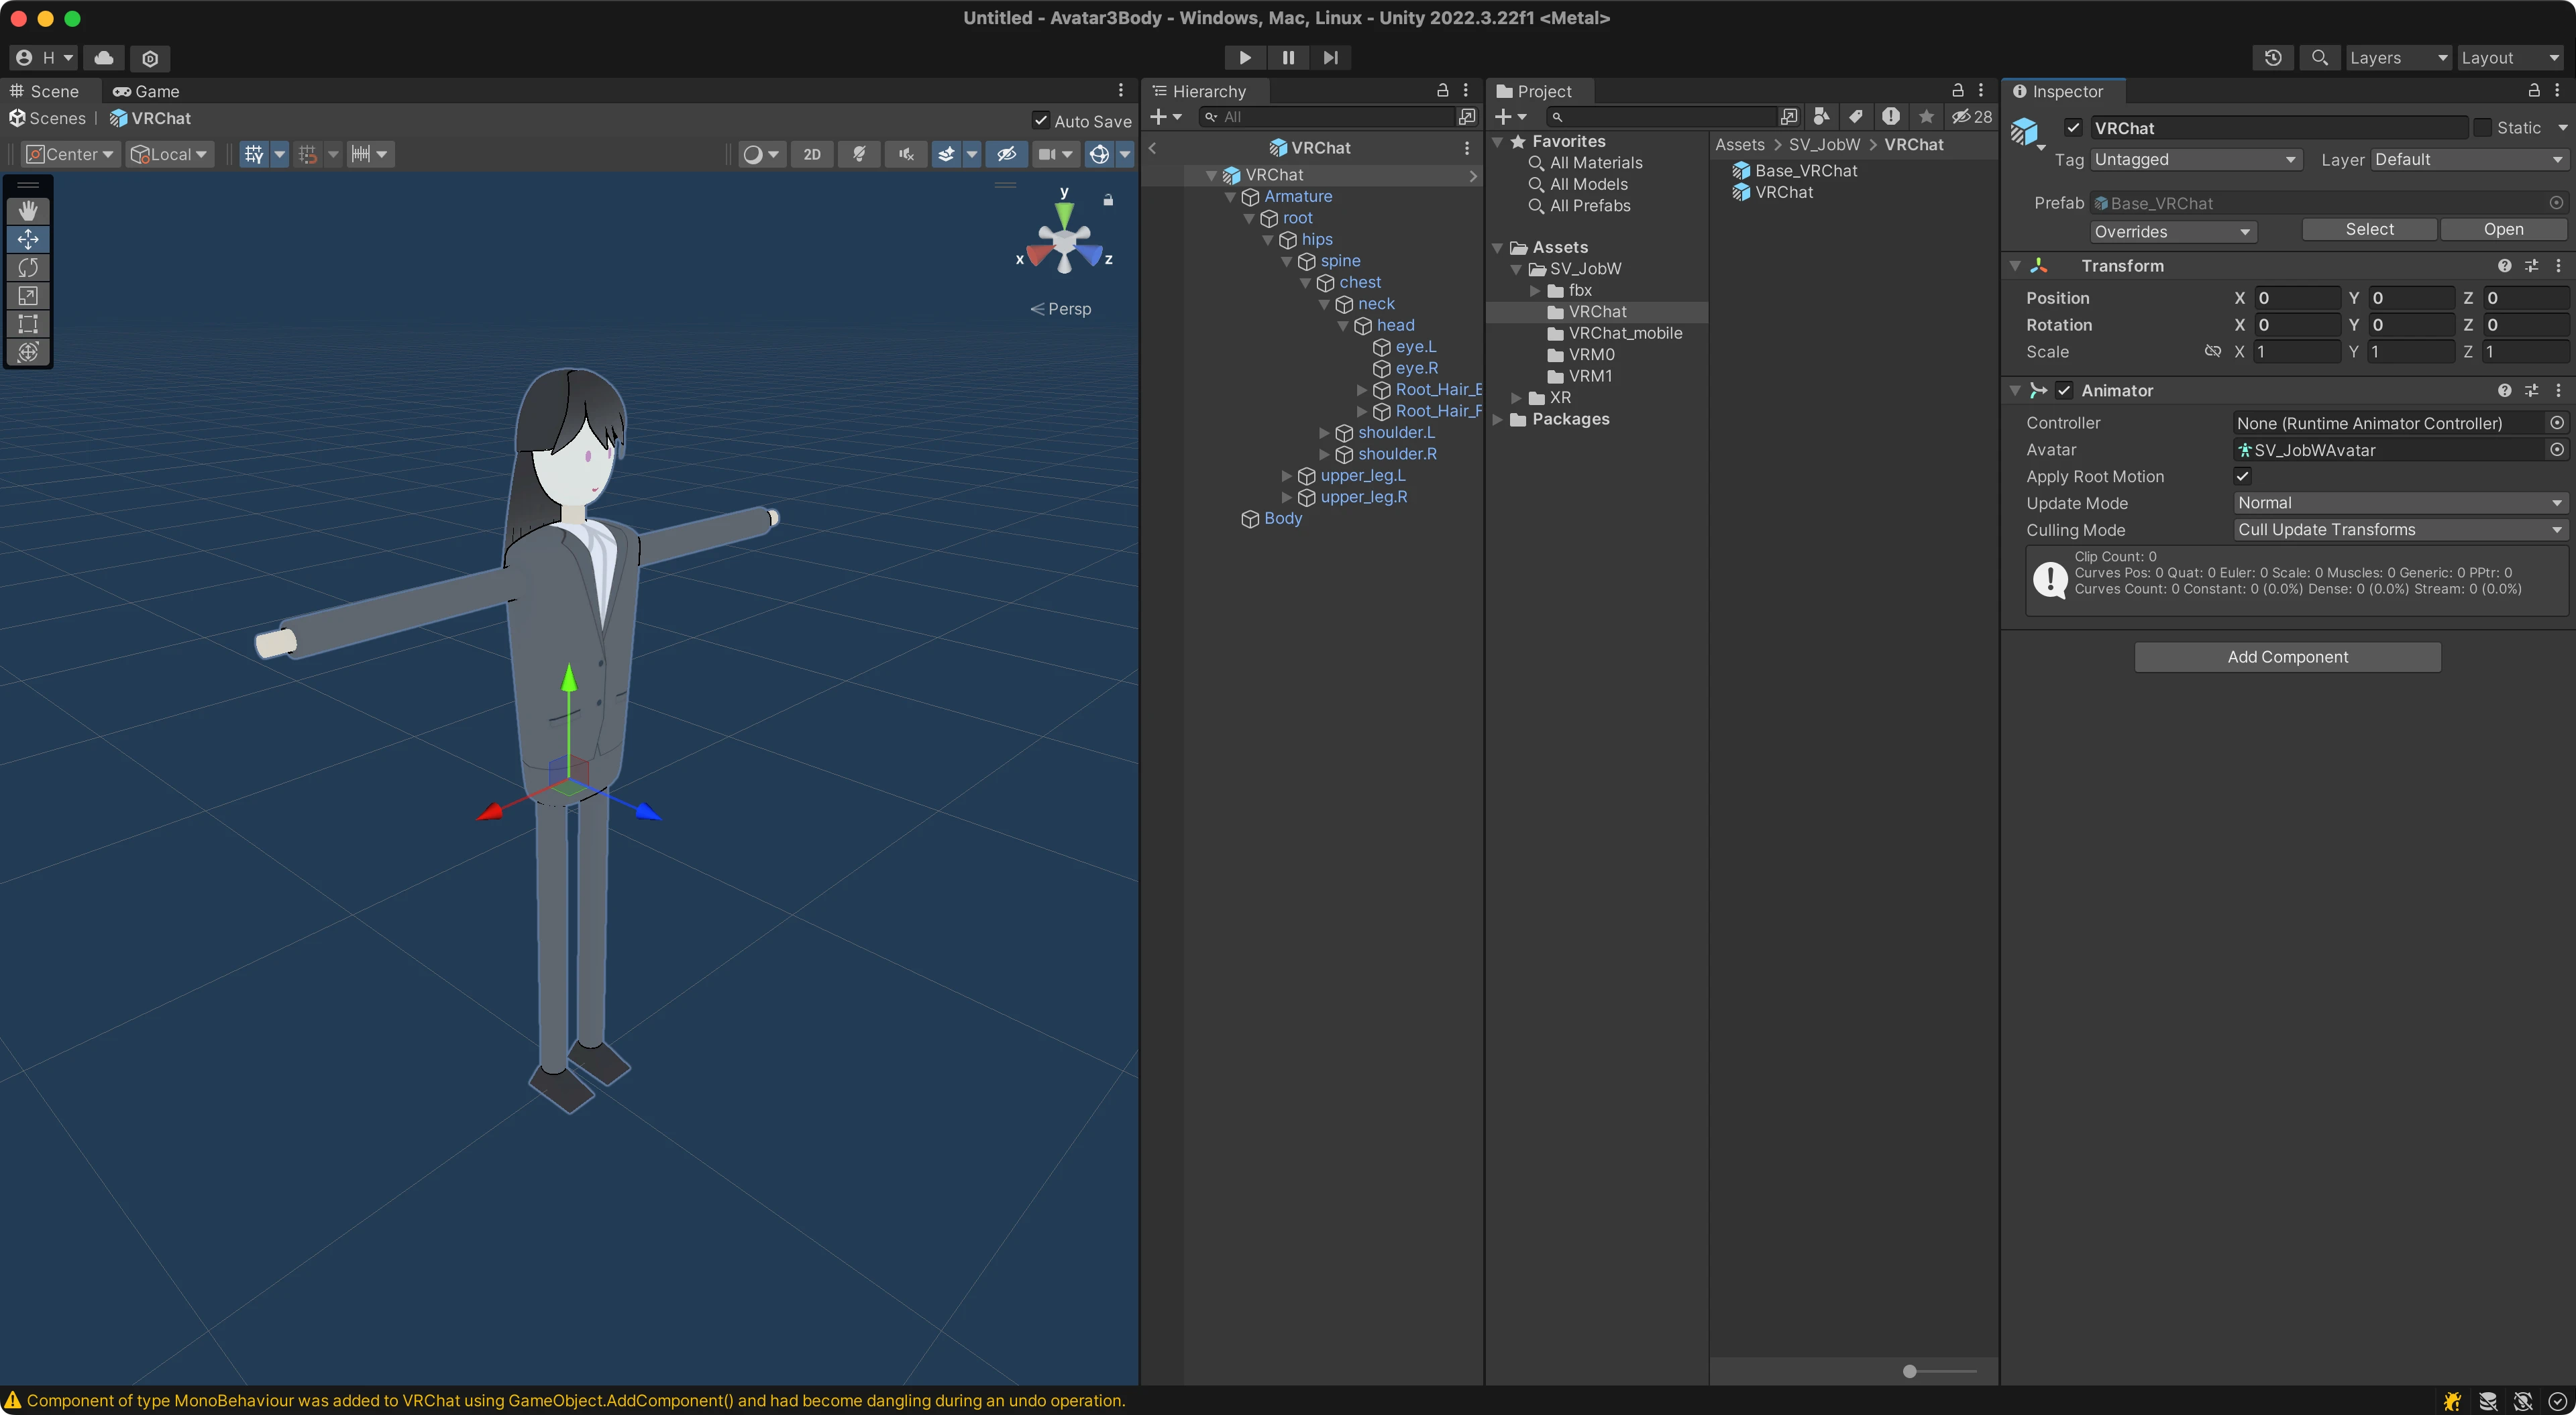2576x1415 pixels.
Task: Expand shoulder.L in Hierarchy
Action: click(x=1324, y=433)
